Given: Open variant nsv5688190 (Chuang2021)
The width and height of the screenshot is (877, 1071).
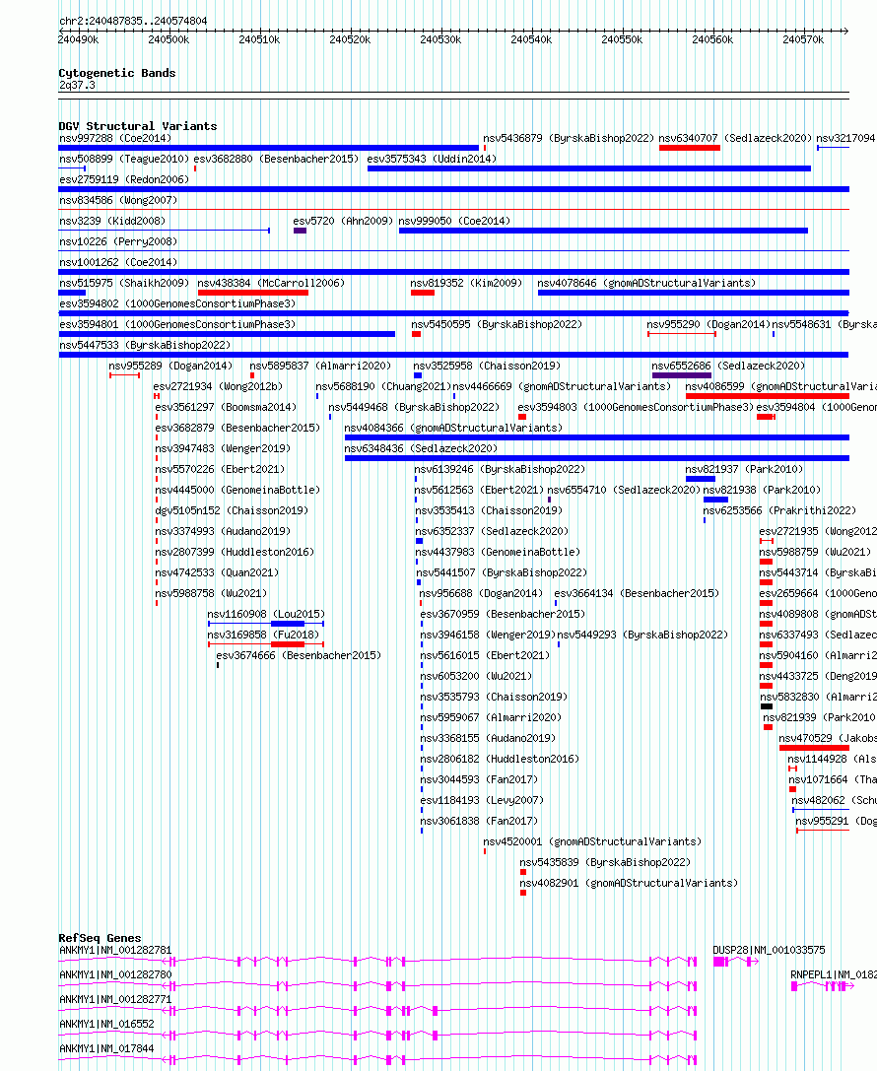Looking at the screenshot, I should 384,386.
